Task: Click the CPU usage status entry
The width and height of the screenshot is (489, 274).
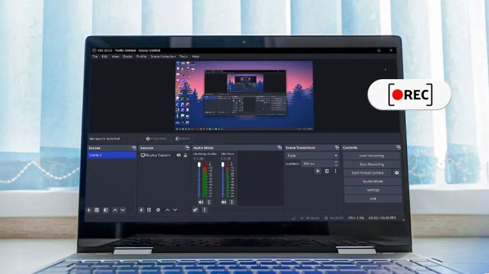Action: click(356, 218)
